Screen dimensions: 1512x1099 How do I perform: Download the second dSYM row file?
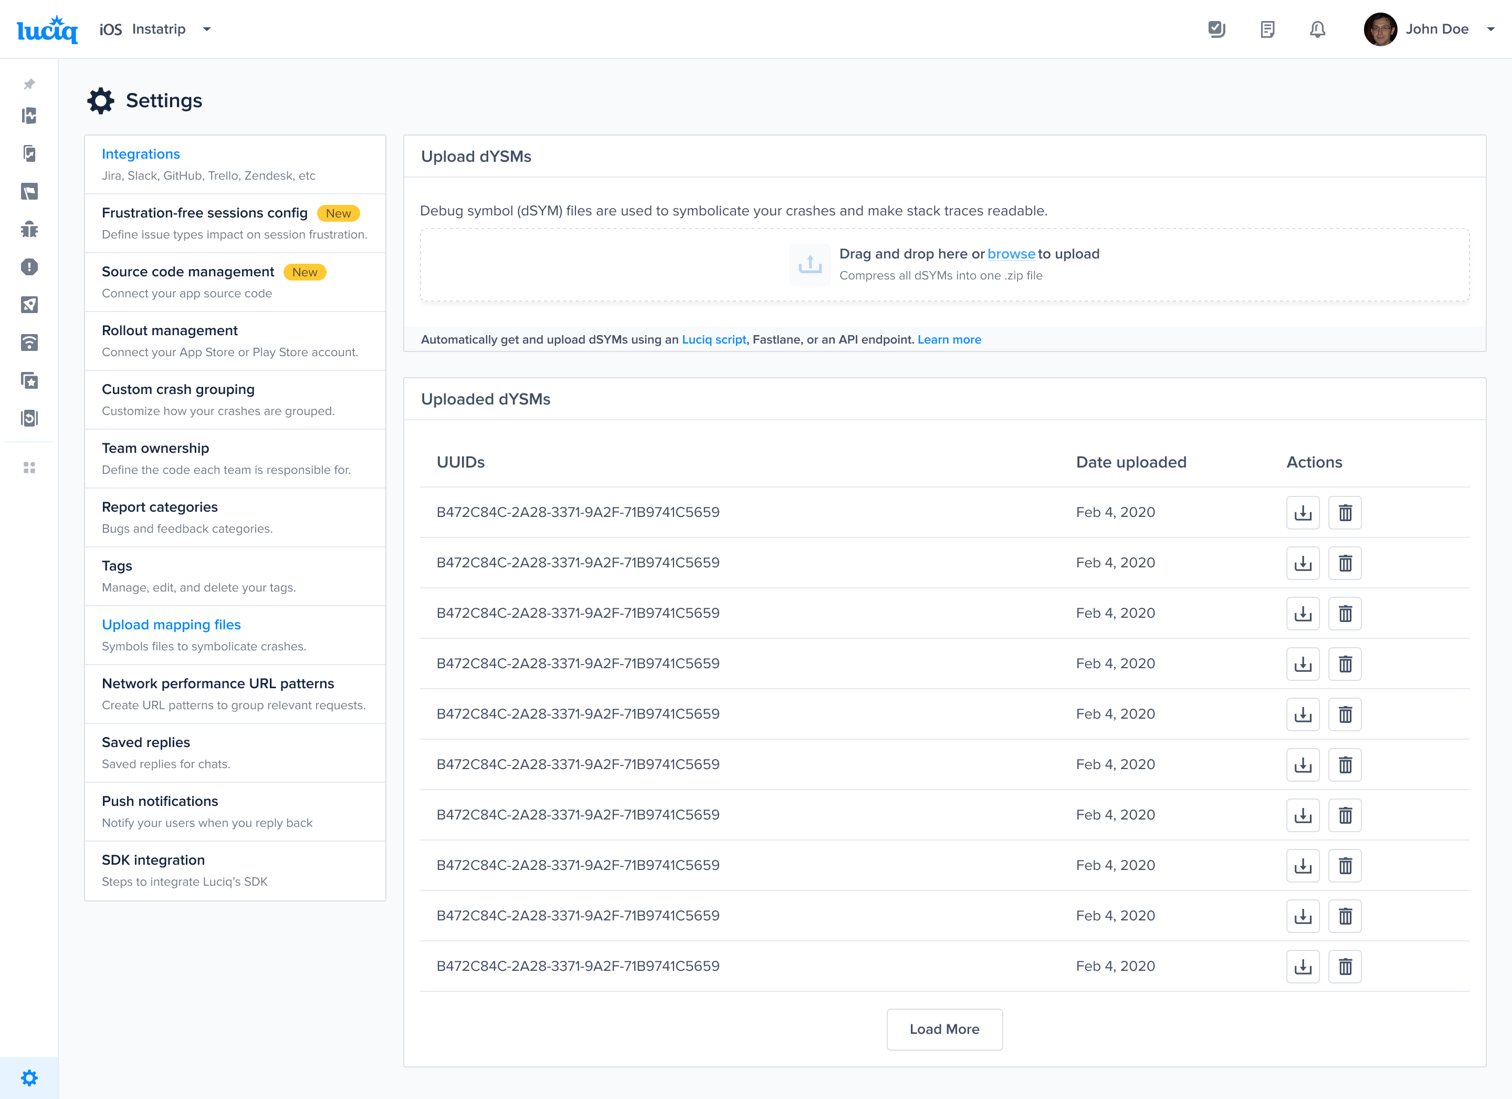click(1303, 563)
